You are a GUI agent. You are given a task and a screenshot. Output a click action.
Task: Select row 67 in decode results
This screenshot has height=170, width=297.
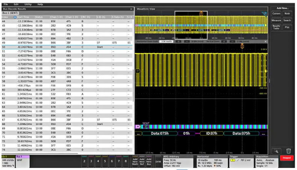click(67, 120)
